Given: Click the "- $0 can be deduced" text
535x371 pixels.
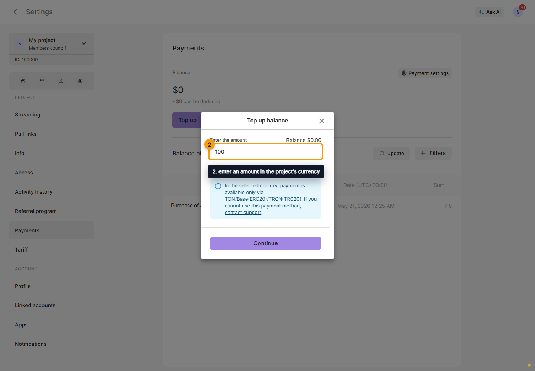Looking at the screenshot, I should point(196,101).
